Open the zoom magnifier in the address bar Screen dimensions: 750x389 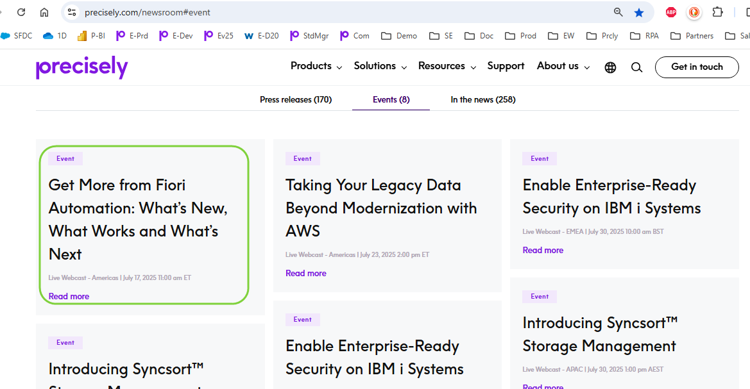point(618,12)
